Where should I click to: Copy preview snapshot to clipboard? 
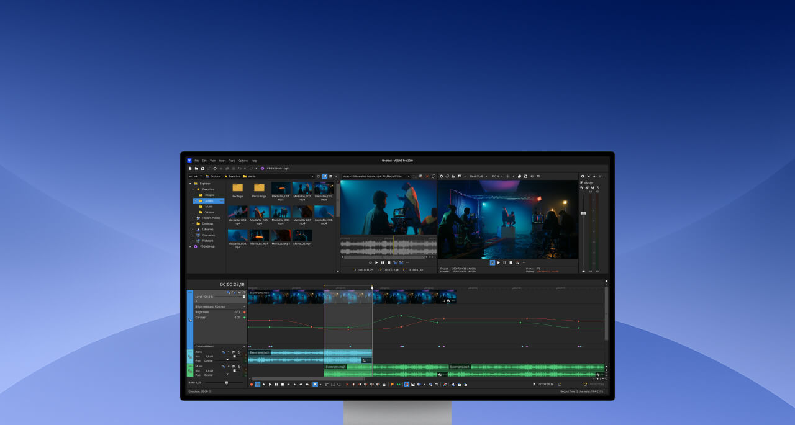[x=519, y=176]
